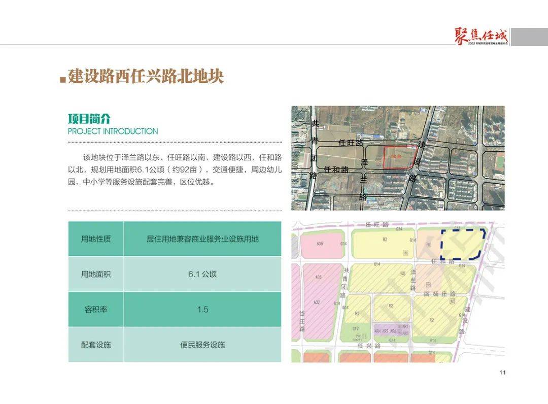Viewport: 548px width, 404px height.
Task: Select the 用地面积 row label
Action: (x=96, y=274)
